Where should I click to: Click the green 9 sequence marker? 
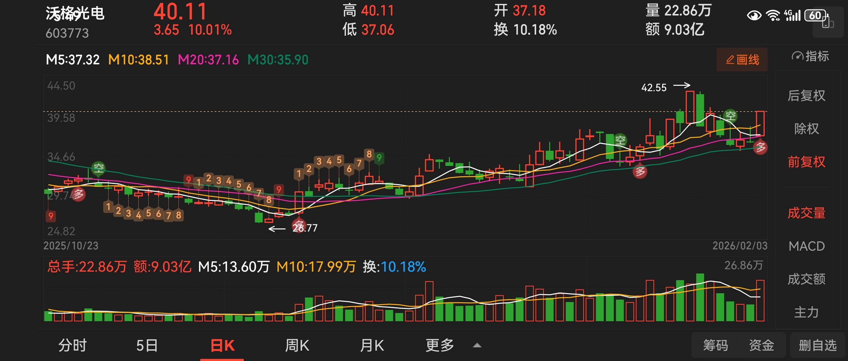coord(379,158)
